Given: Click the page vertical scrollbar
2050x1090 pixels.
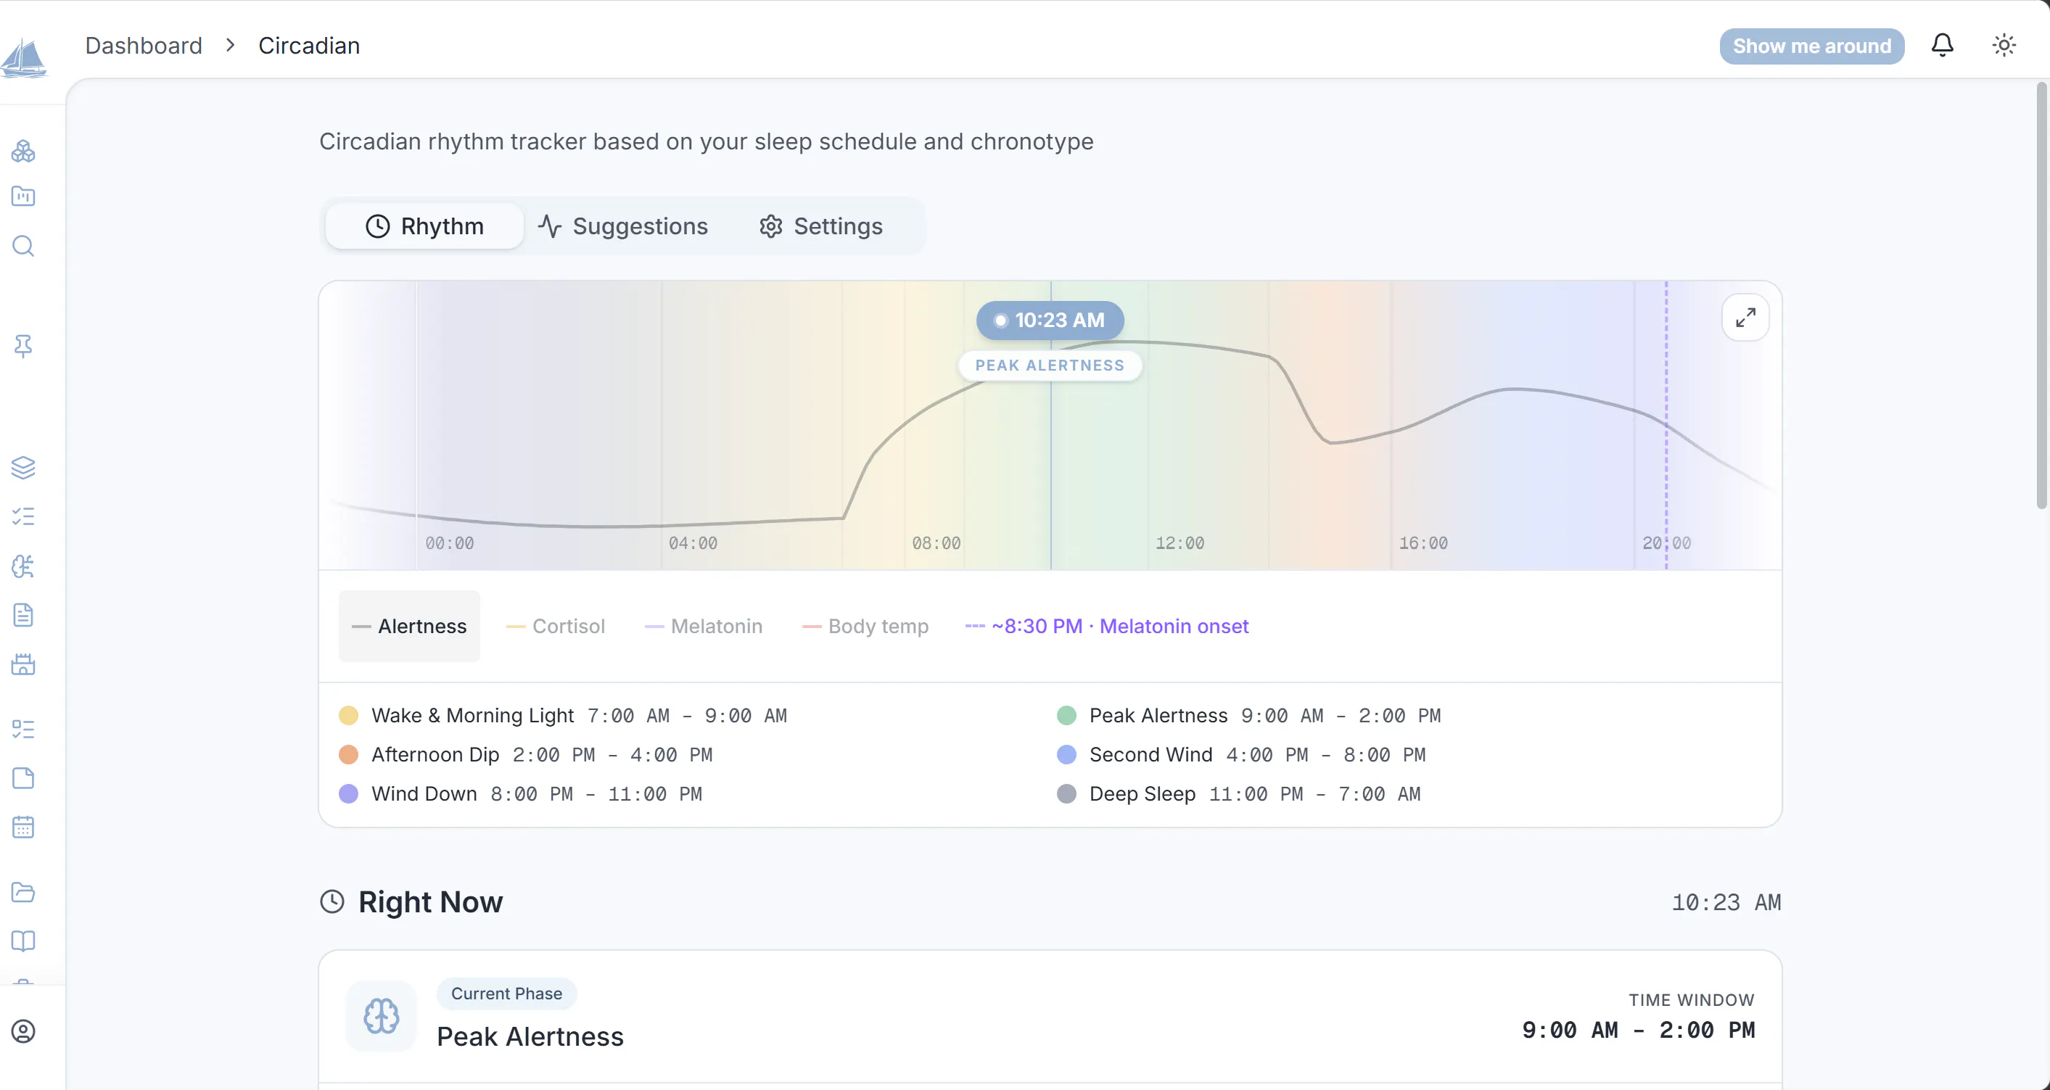Looking at the screenshot, I should coord(2041,294).
